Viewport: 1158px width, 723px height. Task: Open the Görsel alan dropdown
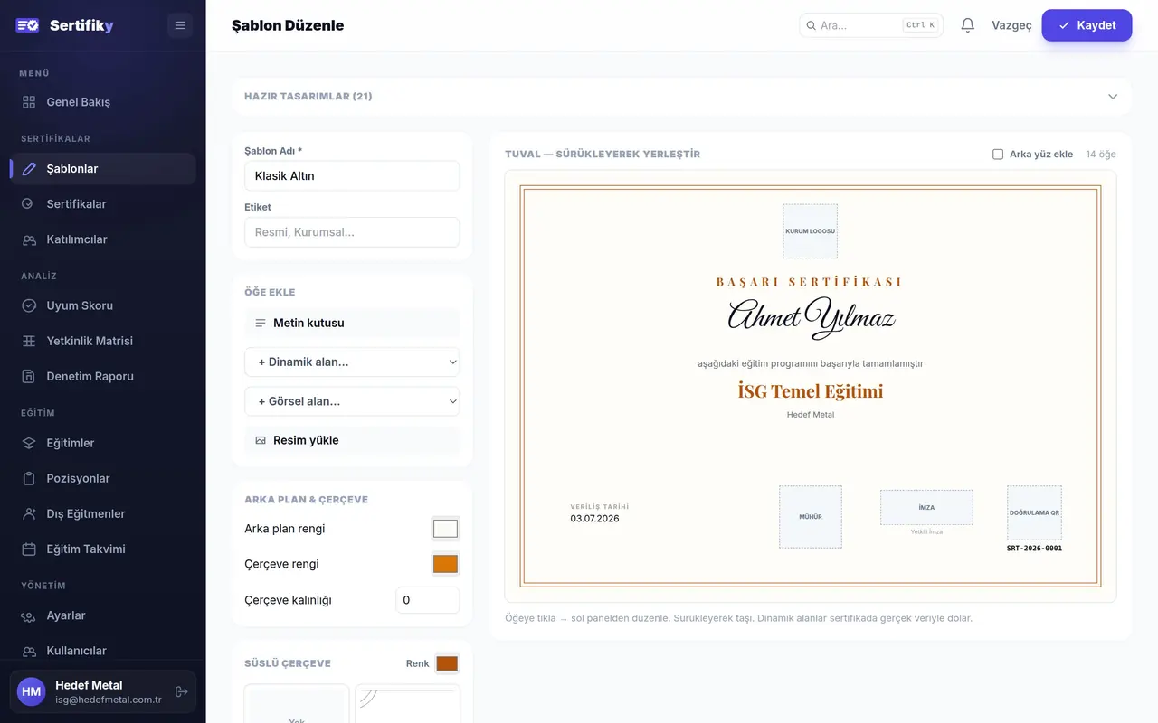352,401
